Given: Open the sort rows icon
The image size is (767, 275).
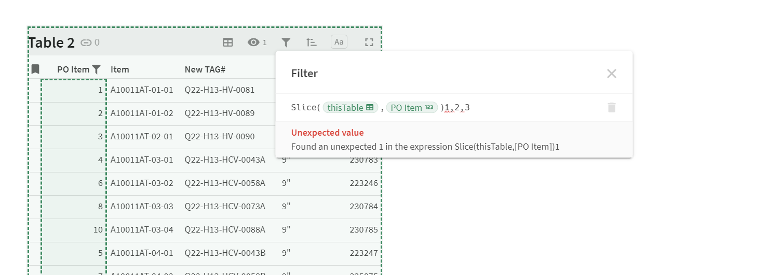Looking at the screenshot, I should [311, 42].
